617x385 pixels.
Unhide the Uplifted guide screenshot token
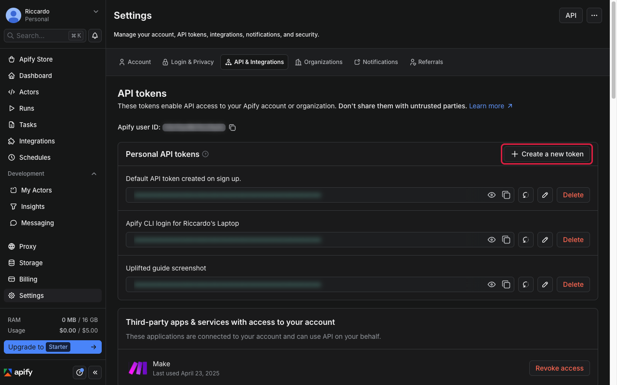coord(492,284)
